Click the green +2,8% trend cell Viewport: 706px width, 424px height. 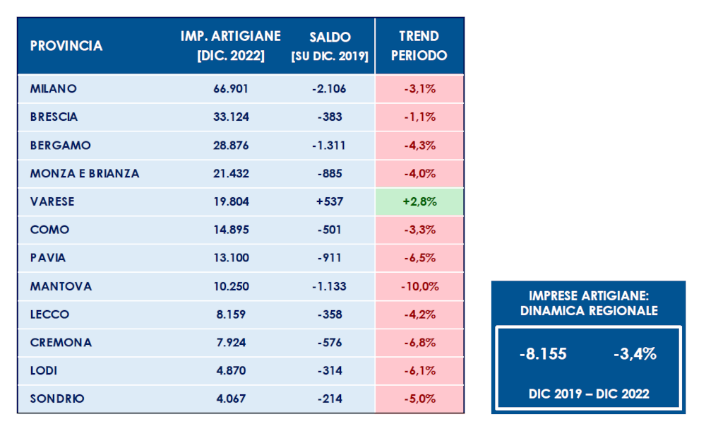(419, 201)
